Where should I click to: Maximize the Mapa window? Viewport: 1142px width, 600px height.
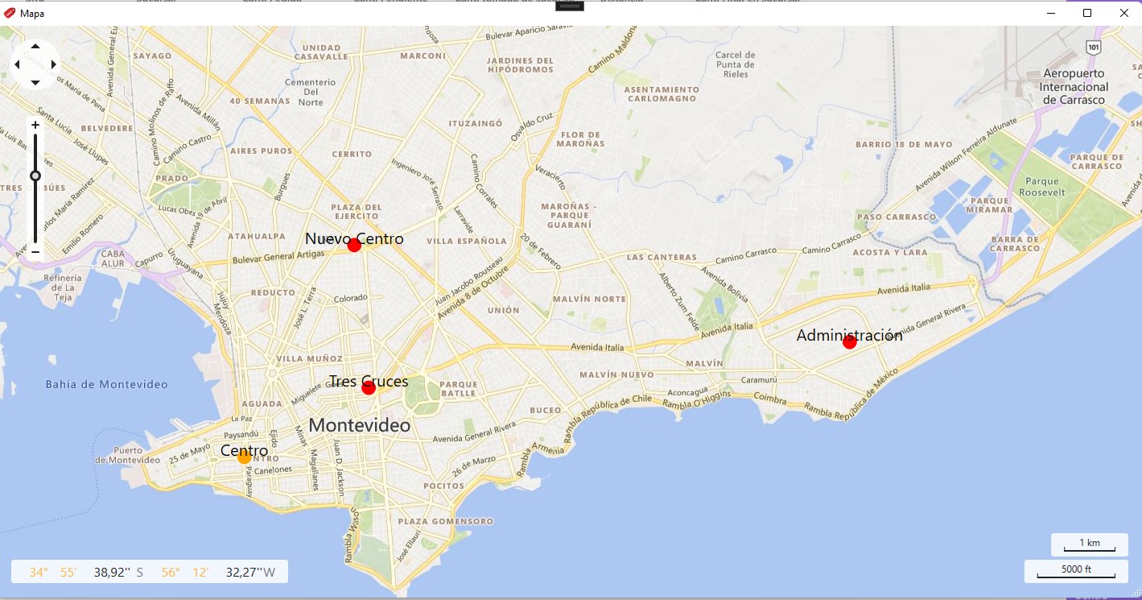(x=1087, y=13)
